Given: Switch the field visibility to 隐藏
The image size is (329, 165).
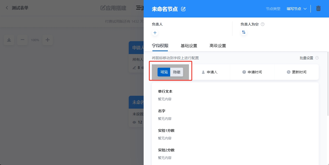Looking at the screenshot, I should pyautogui.click(x=176, y=72).
